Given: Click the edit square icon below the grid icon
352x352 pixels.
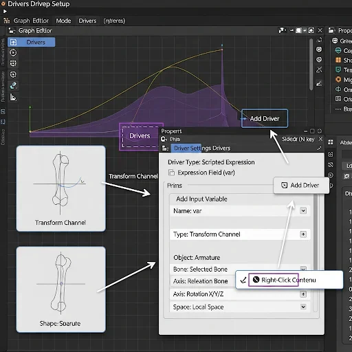Looking at the screenshot, I should (330, 154).
